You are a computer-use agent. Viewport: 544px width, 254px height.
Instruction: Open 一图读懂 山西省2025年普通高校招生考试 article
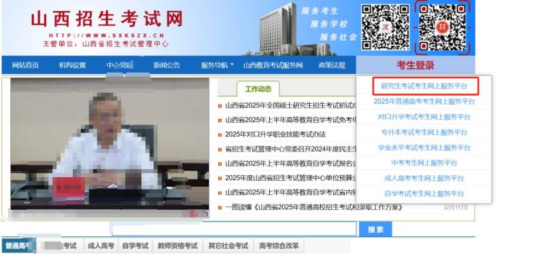[314, 207]
